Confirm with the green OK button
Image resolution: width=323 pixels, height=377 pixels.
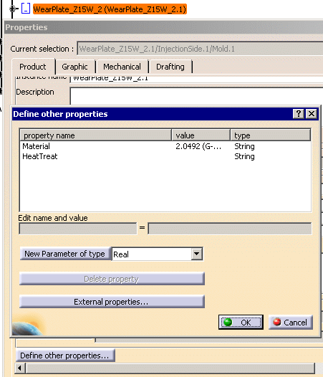click(x=241, y=323)
